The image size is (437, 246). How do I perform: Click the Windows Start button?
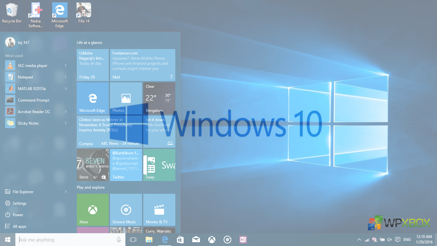[x=8, y=240]
